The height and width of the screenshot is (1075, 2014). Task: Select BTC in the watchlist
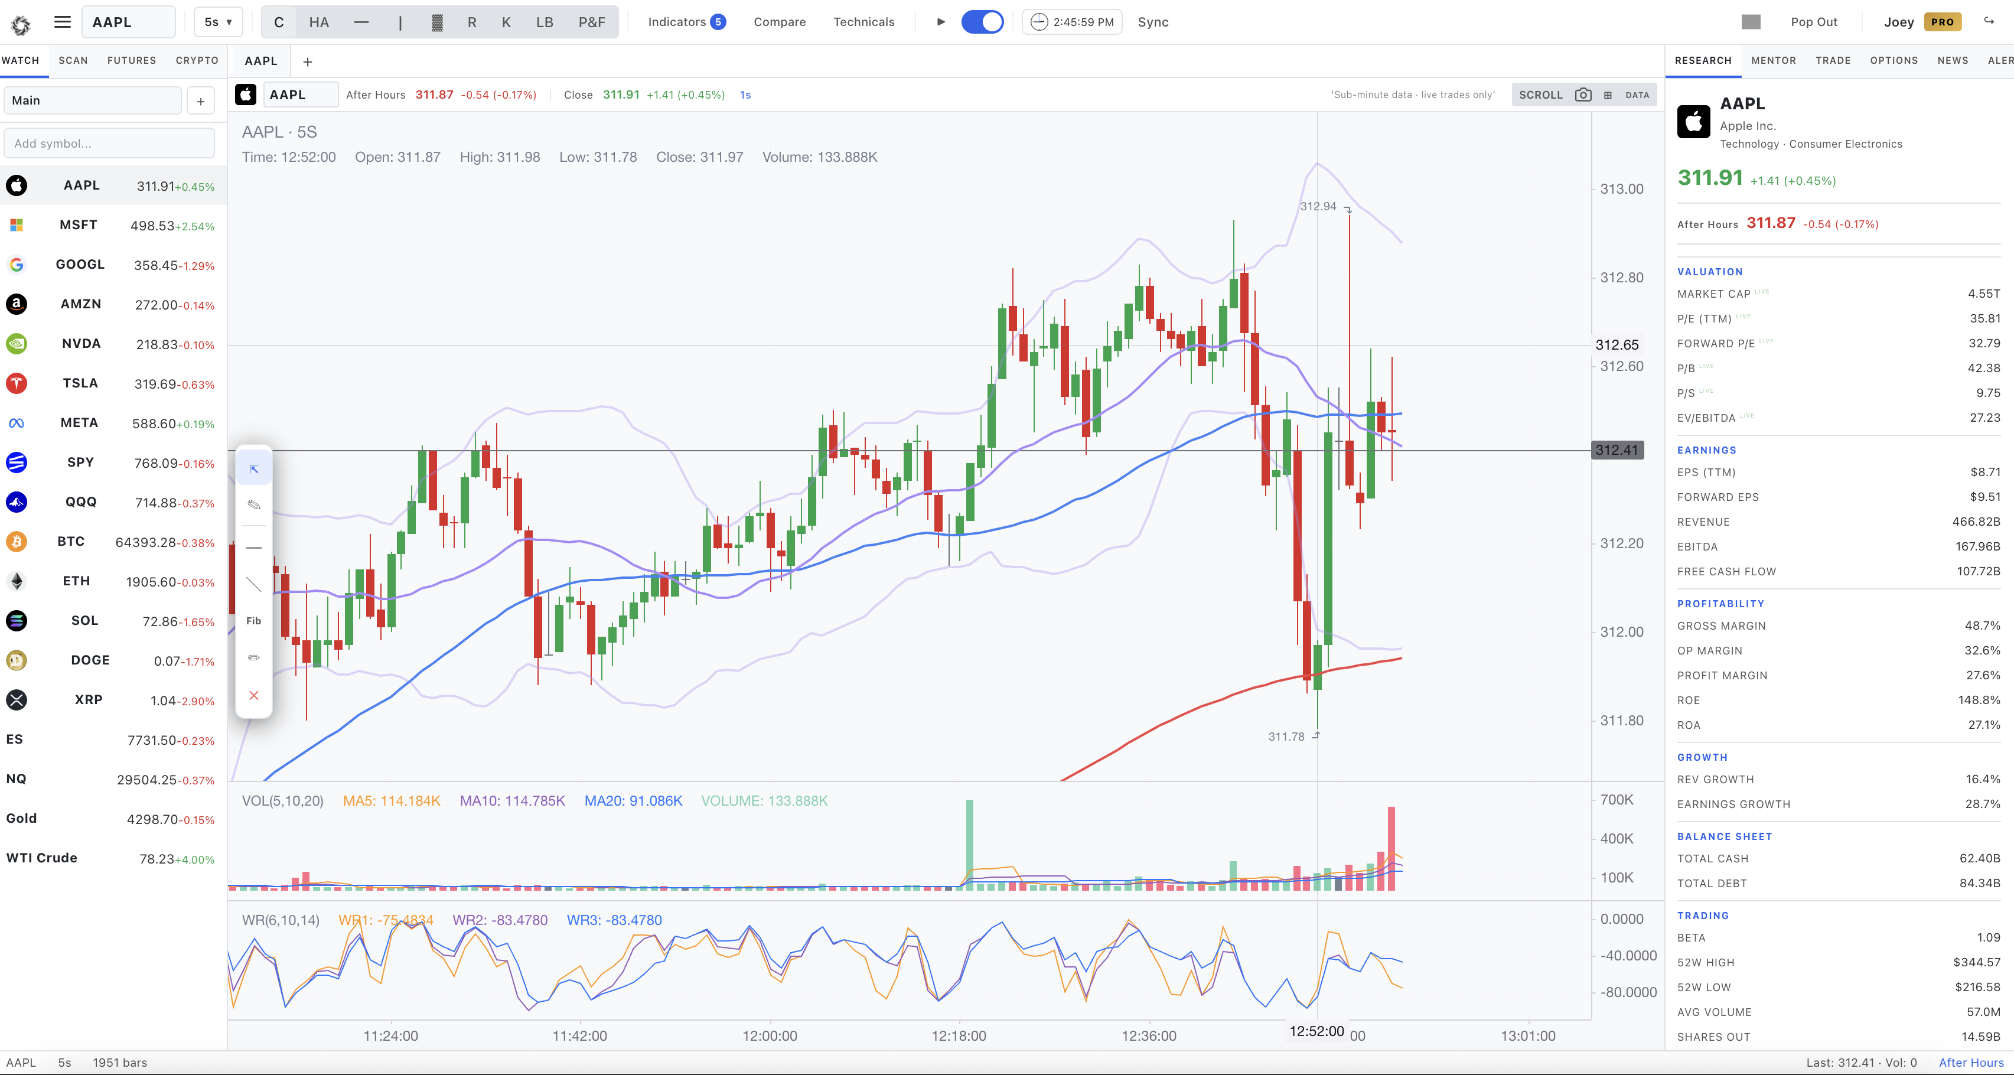tap(113, 542)
